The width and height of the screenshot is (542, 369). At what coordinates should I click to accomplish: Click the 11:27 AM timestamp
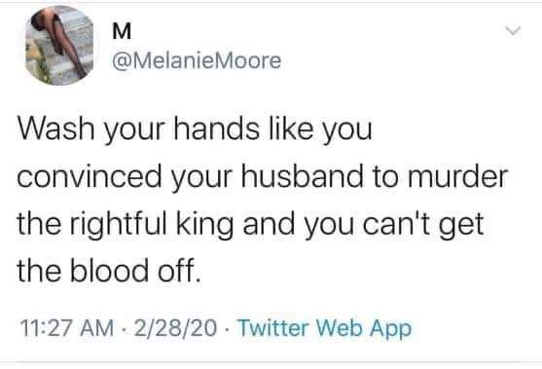tap(67, 328)
